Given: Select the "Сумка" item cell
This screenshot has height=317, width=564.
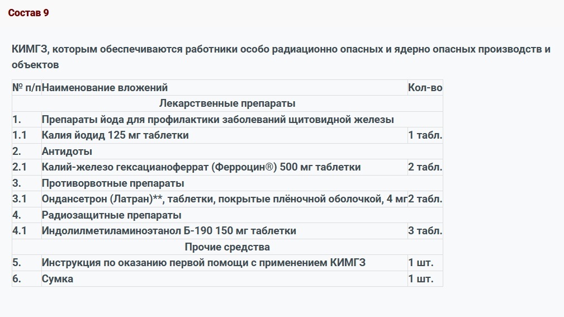Looking at the screenshot, I should 57,278.
